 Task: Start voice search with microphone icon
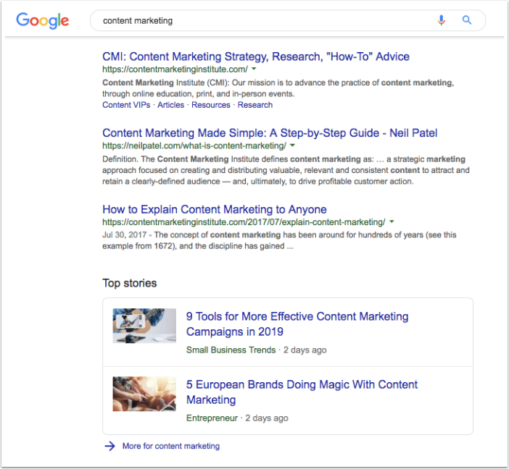pos(441,20)
